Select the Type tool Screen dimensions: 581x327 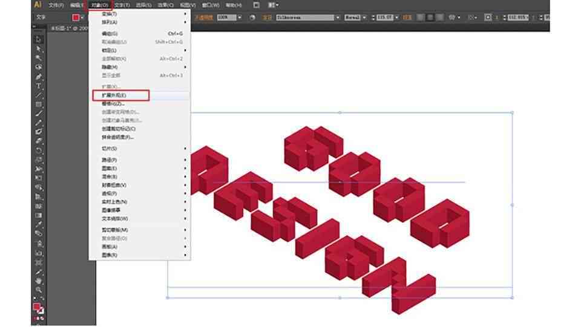click(39, 86)
